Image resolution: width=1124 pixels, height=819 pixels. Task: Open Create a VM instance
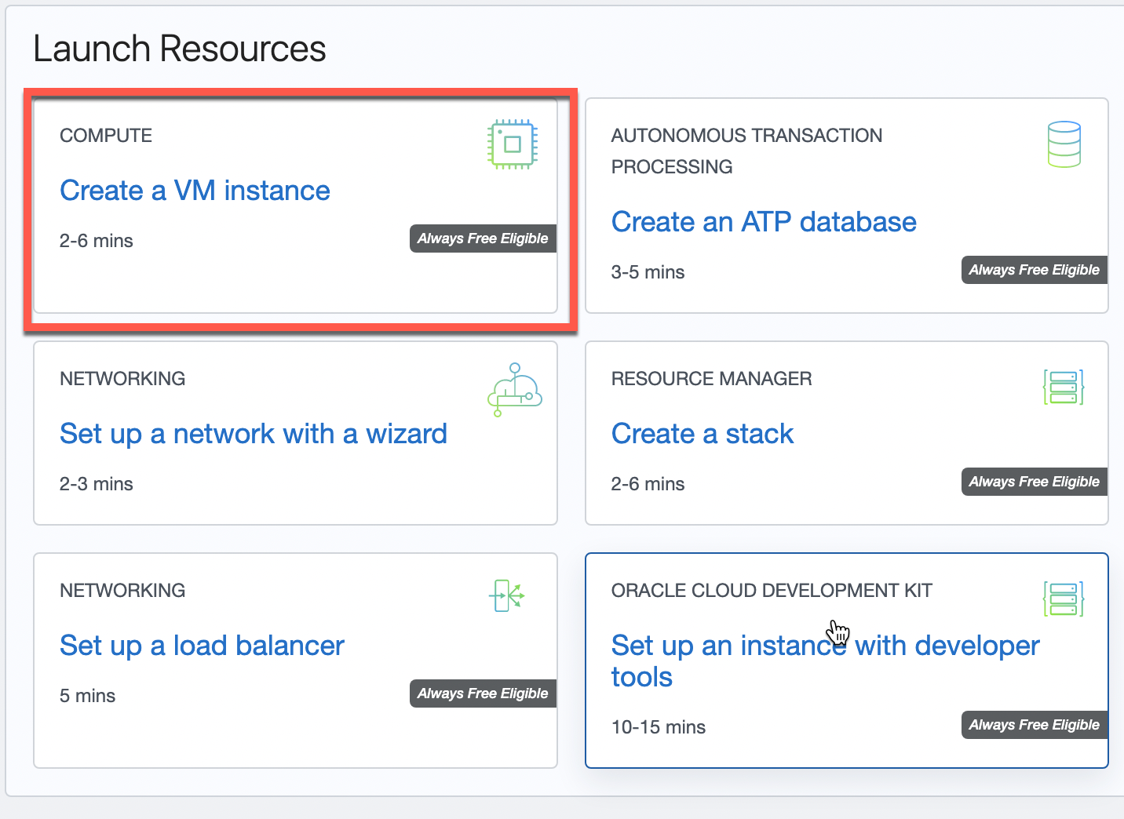click(x=194, y=191)
